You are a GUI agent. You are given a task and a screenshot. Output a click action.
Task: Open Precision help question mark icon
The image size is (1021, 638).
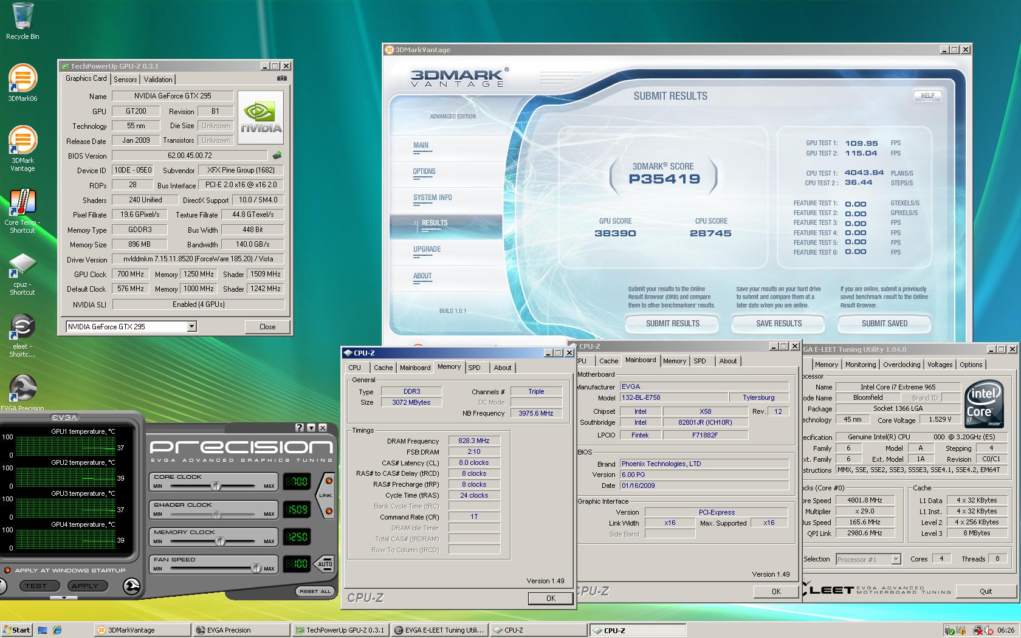(x=300, y=428)
